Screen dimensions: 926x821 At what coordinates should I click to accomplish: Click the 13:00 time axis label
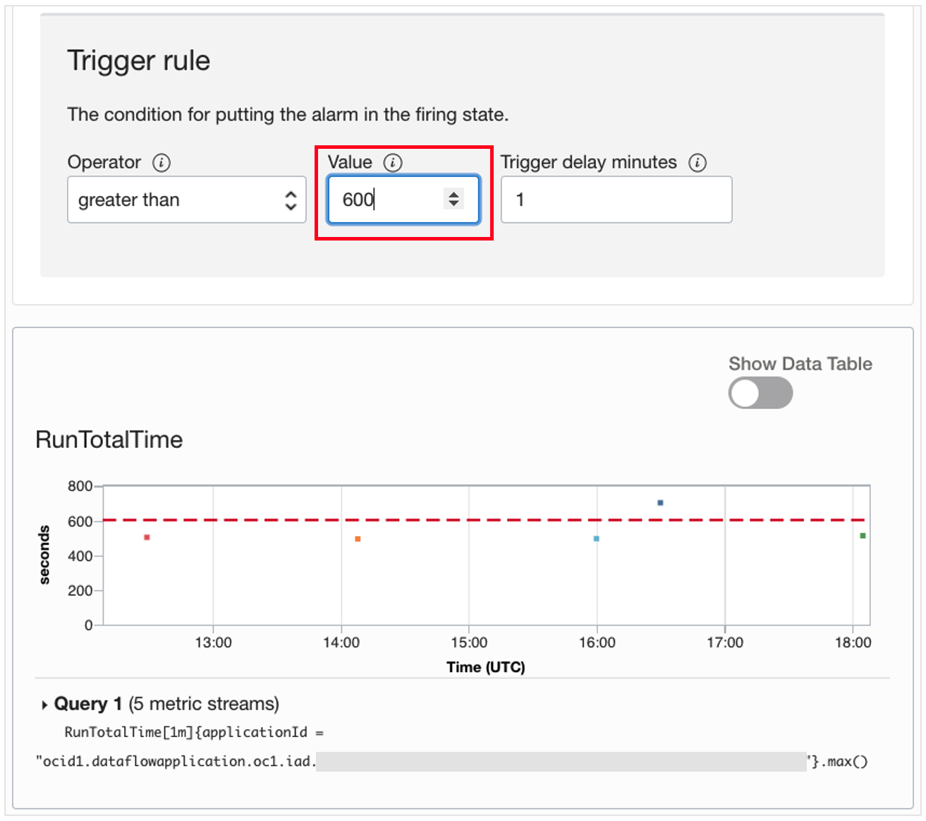(x=213, y=643)
